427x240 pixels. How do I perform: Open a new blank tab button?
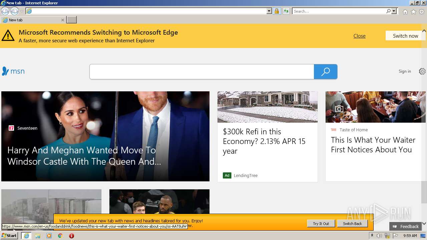(x=71, y=20)
